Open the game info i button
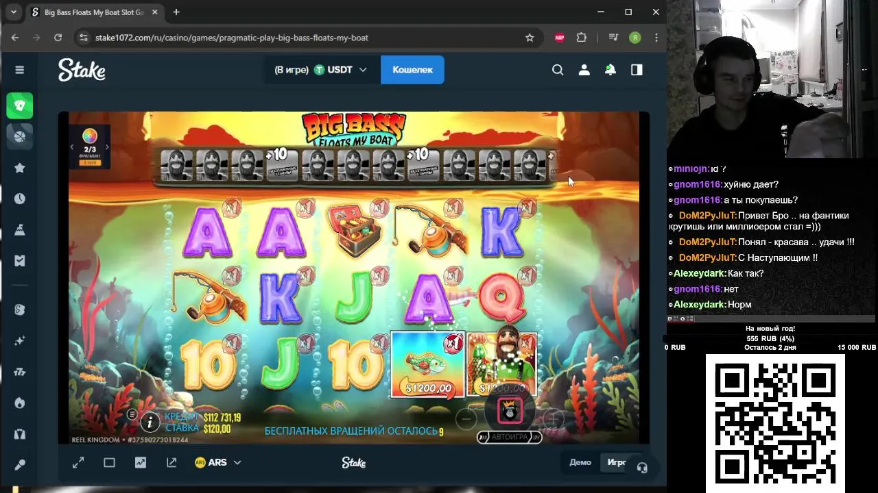Screen dimensions: 878x493 tap(150, 422)
